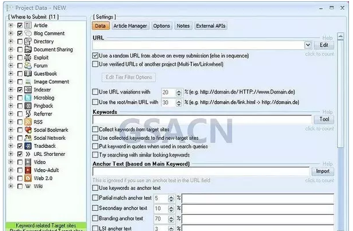The width and height of the screenshot is (353, 231).
Task: Select the Microblog row label
Action: [x=44, y=98]
